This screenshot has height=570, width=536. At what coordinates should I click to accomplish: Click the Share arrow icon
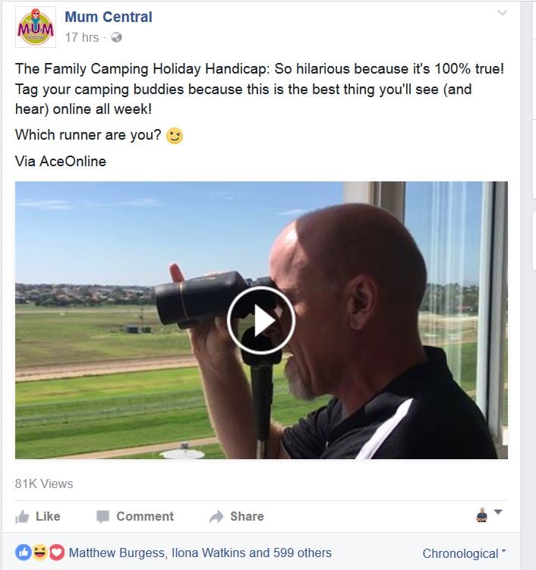[x=216, y=517]
